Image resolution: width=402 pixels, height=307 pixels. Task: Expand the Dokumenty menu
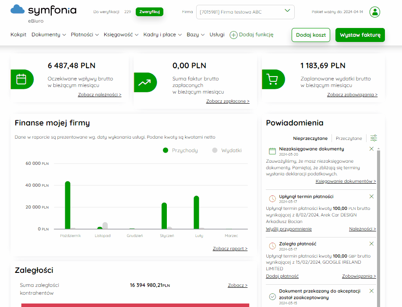49,35
